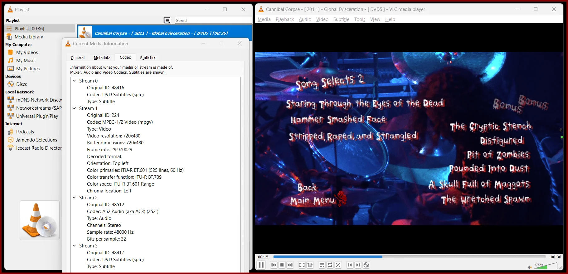Open Jamendo Selections in the sidebar
Viewport: 568px width, 274px height.
pyautogui.click(x=36, y=140)
